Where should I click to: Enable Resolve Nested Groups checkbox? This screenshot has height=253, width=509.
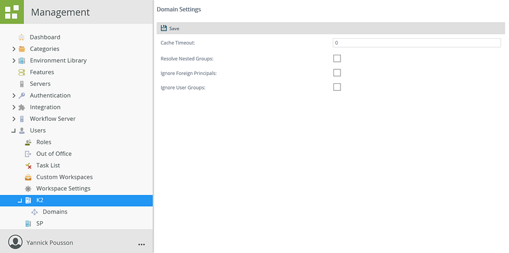tap(337, 58)
